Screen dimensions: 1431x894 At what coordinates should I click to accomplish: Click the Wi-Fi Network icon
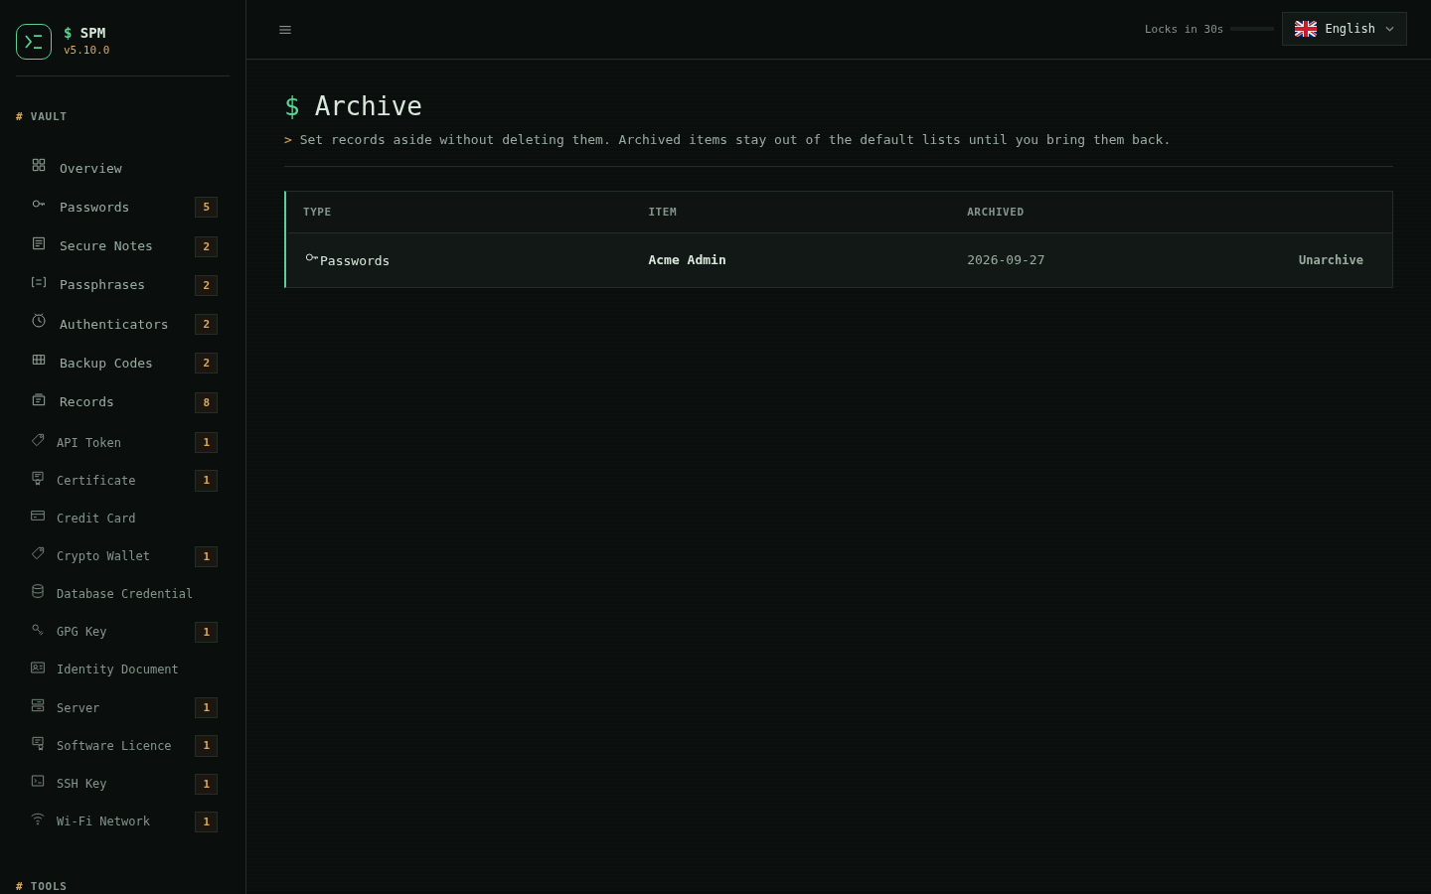[38, 819]
